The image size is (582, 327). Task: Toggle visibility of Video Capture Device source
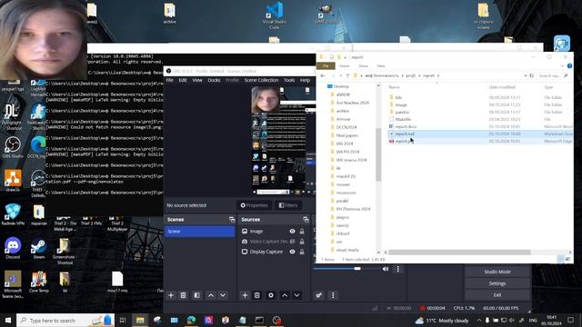click(x=293, y=242)
